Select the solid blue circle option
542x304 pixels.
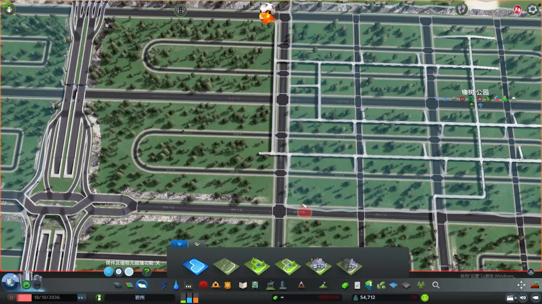click(x=108, y=272)
